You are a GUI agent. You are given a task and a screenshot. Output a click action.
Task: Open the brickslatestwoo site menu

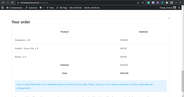coord(14,8)
